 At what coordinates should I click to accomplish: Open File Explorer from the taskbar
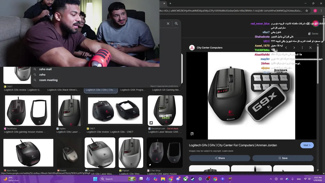click(163, 179)
